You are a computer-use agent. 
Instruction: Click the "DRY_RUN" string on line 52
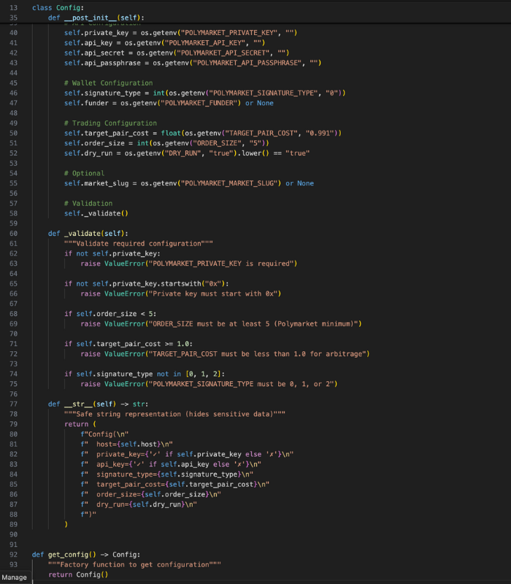(x=185, y=153)
